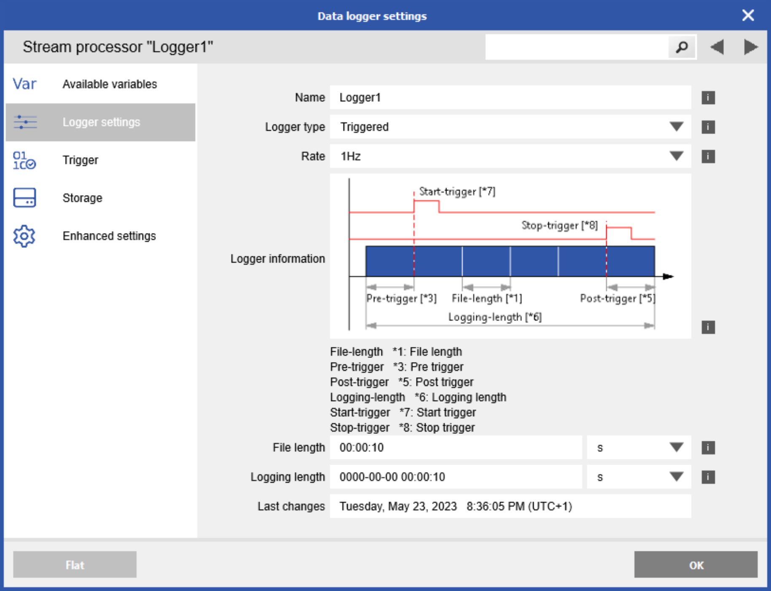Image resolution: width=771 pixels, height=591 pixels.
Task: Click the disabled Flat button
Action: (x=75, y=564)
